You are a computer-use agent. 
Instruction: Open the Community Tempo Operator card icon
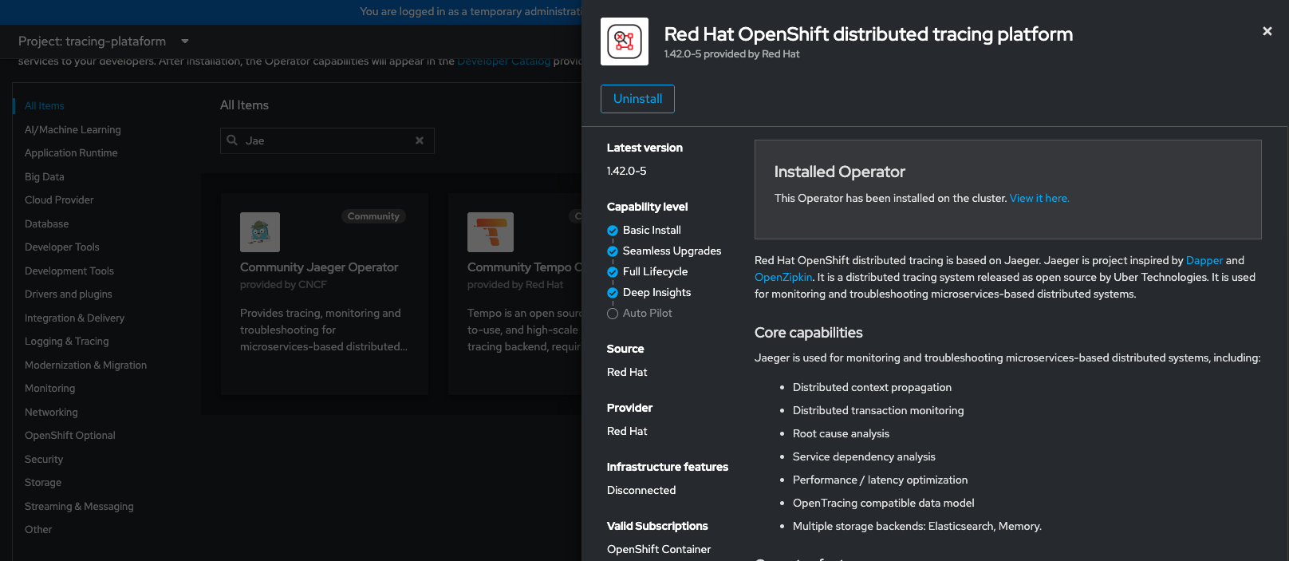click(491, 232)
